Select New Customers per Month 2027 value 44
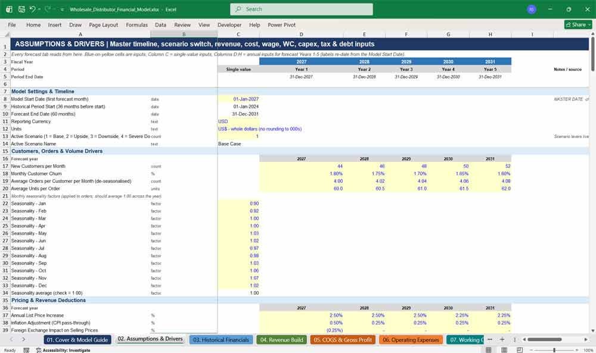 pyautogui.click(x=302, y=166)
